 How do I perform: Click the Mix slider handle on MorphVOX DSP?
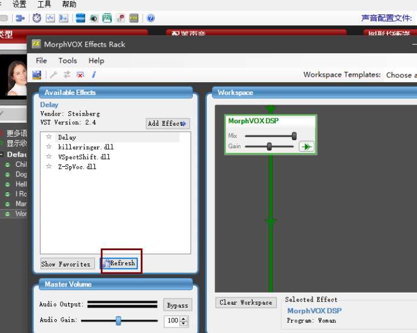pos(294,136)
